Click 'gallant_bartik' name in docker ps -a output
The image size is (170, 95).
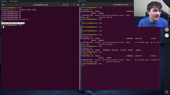coord(113,62)
